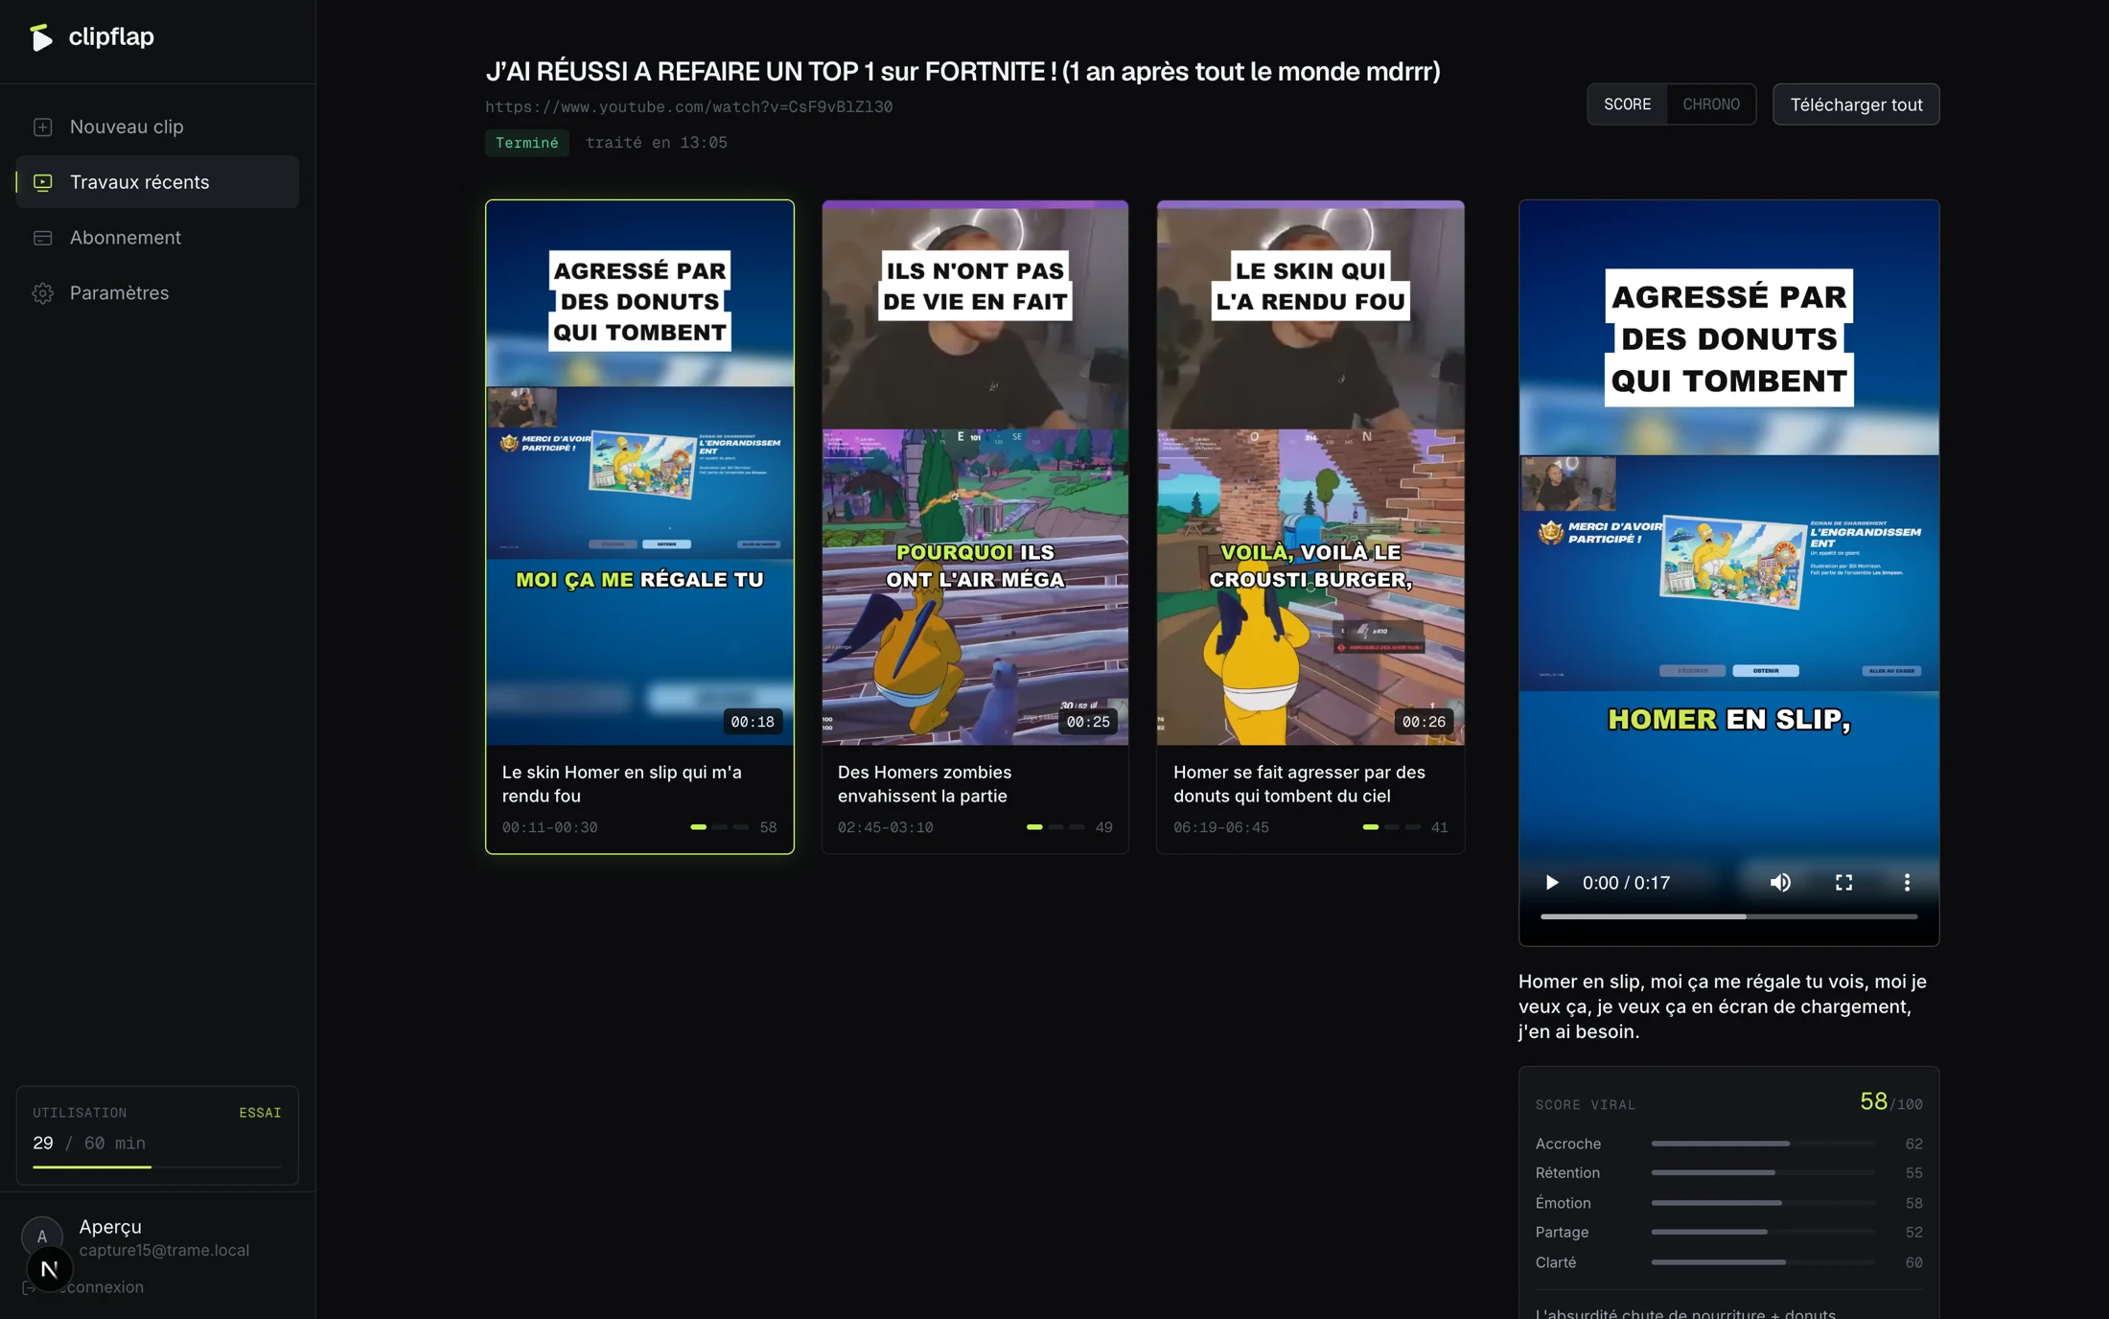
Task: Play the preview video
Action: pyautogui.click(x=1551, y=883)
